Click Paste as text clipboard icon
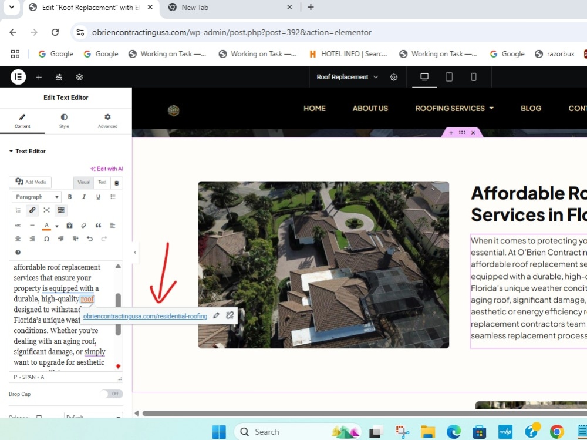The image size is (587, 440). click(69, 225)
